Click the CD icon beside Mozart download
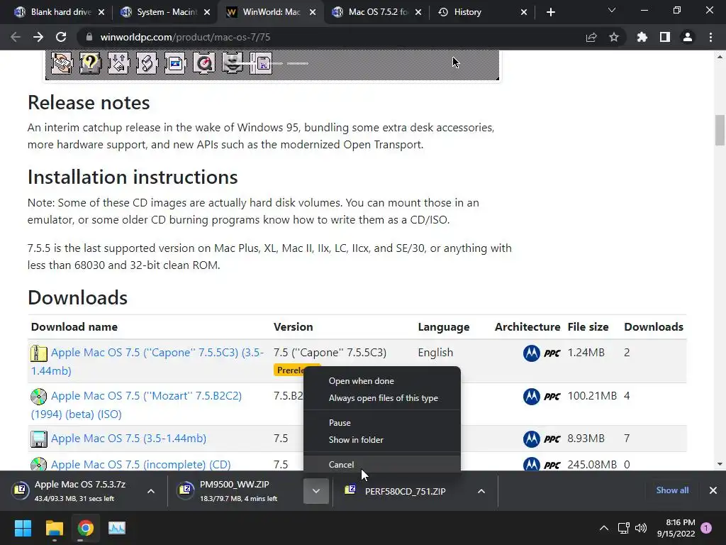 click(39, 396)
